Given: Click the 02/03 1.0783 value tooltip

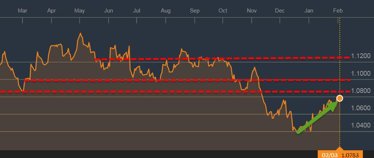Looking at the screenshot, I should (340, 155).
